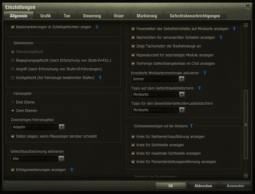Go to the Visier tab
Screen dimensions: 255x194
point(119,16)
